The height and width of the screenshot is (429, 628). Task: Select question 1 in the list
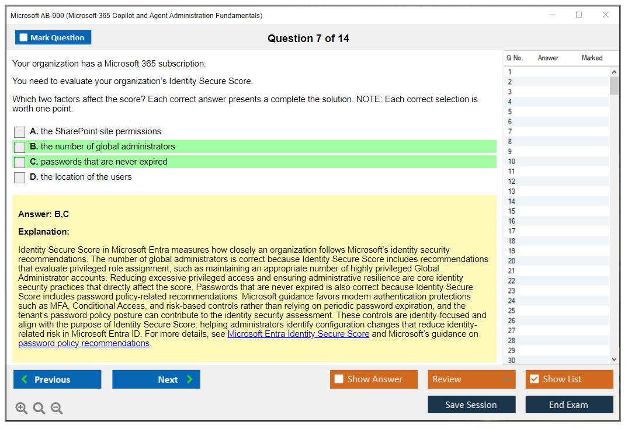tap(556, 72)
